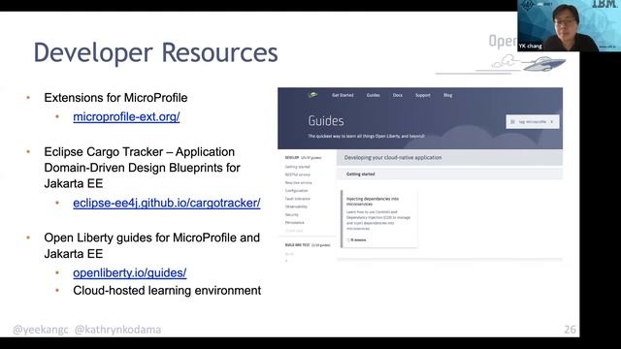Click the Extensions for MicroProfile bullet
The image size is (621, 349).
(115, 98)
